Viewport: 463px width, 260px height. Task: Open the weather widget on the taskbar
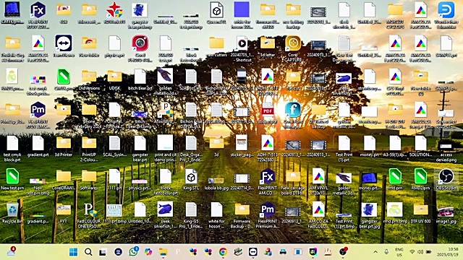12,251
